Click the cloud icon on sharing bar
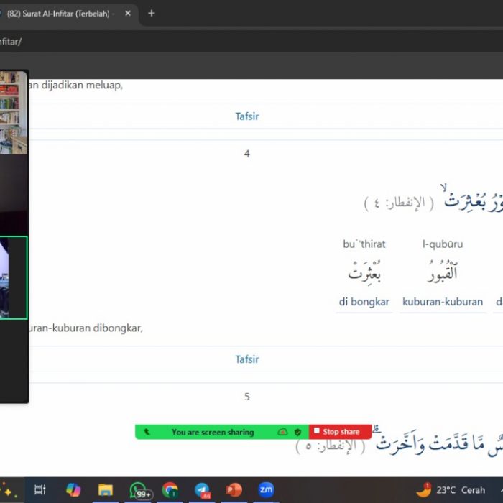The image size is (503, 503). click(283, 432)
